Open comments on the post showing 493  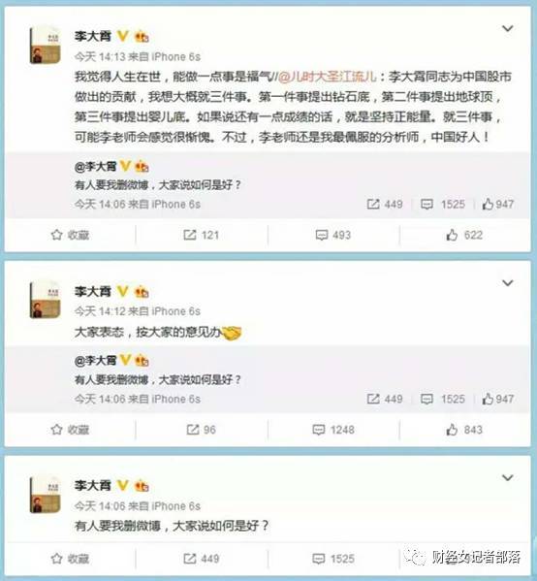click(332, 235)
